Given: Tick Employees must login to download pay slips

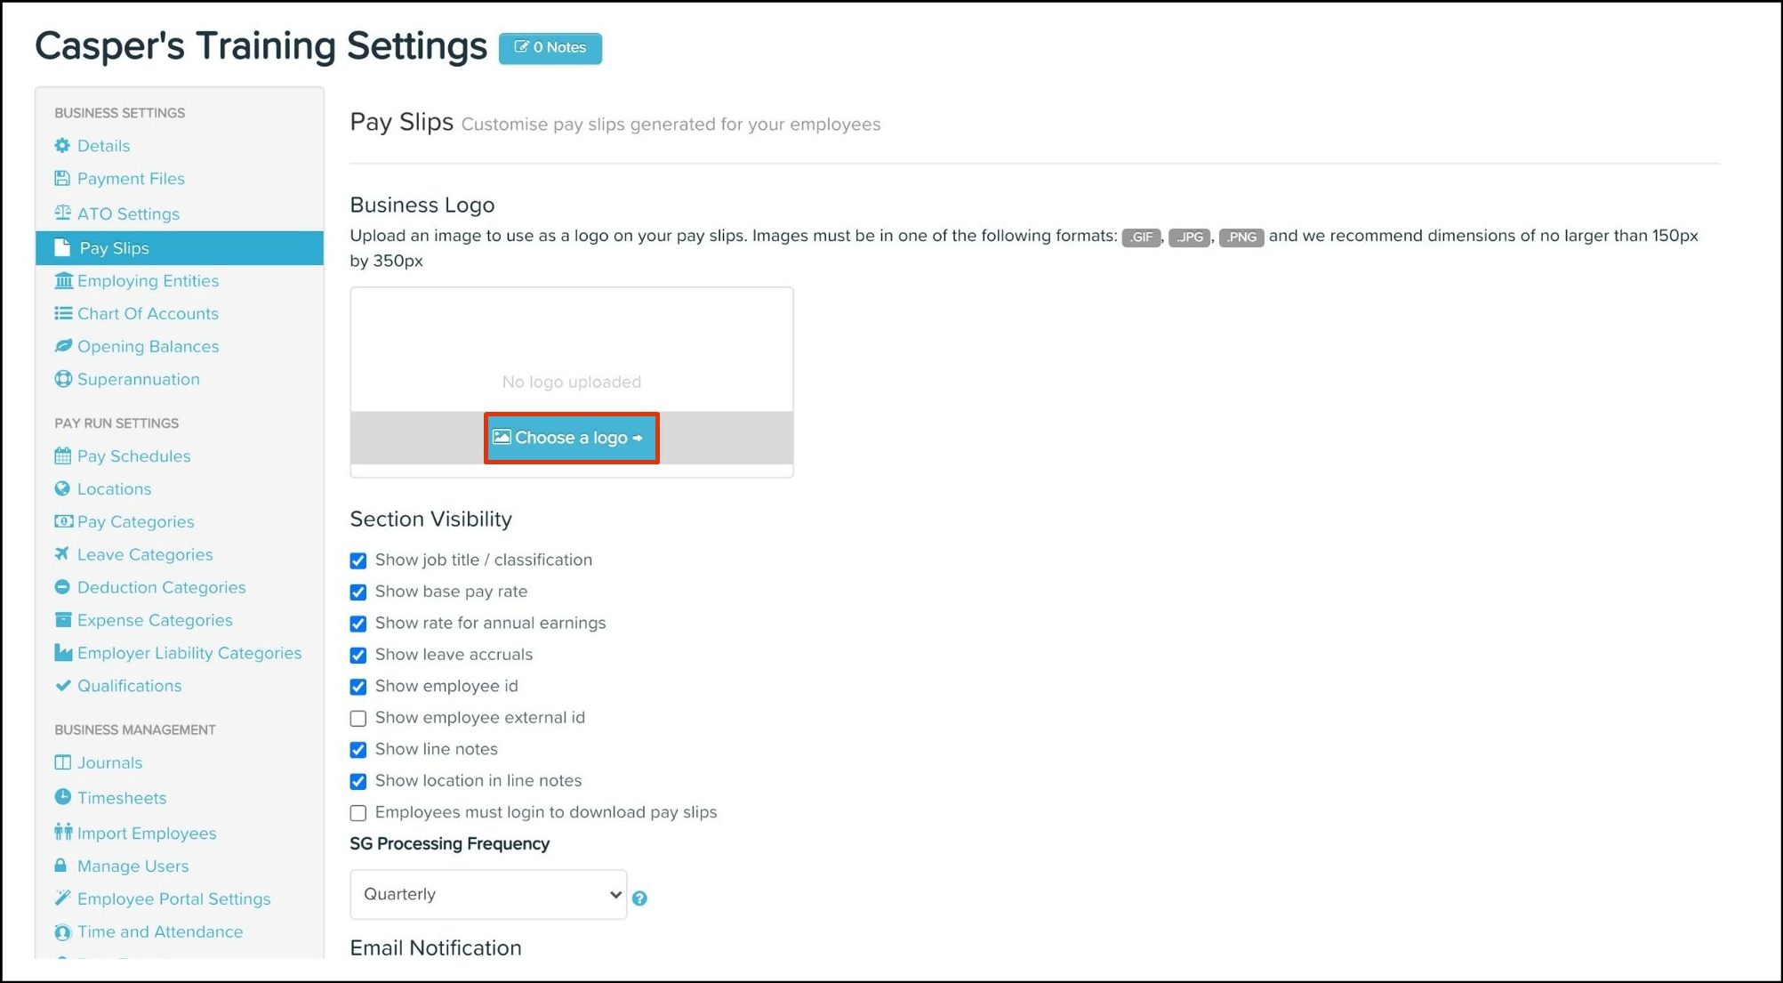Looking at the screenshot, I should 358,813.
